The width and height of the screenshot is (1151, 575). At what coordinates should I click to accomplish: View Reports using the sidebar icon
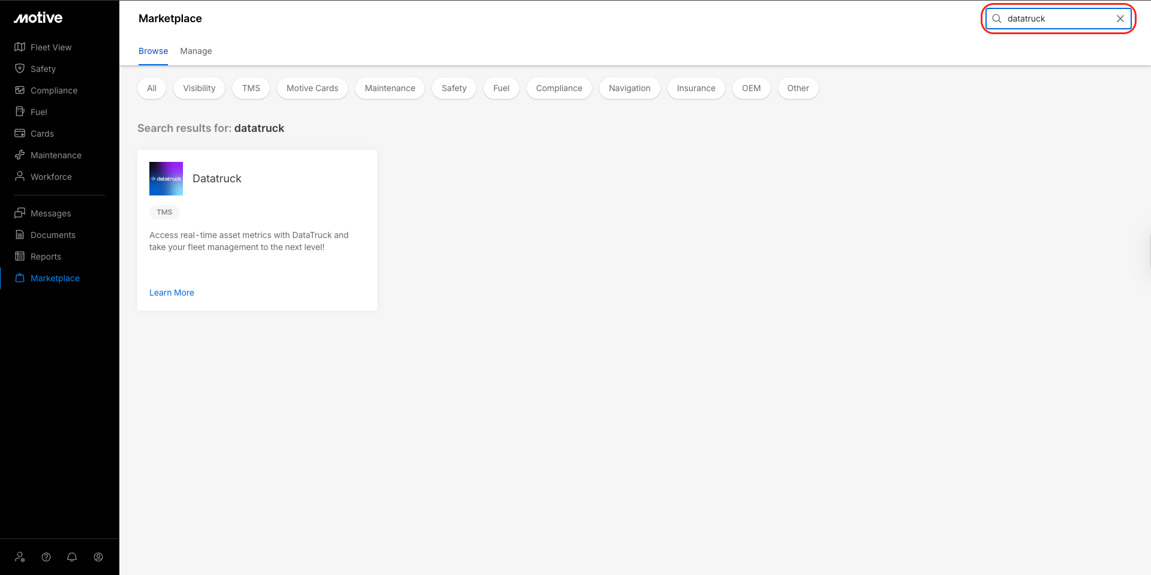tap(20, 256)
